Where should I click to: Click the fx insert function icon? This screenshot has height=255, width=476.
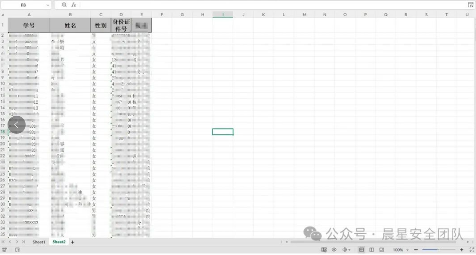[x=73, y=5]
